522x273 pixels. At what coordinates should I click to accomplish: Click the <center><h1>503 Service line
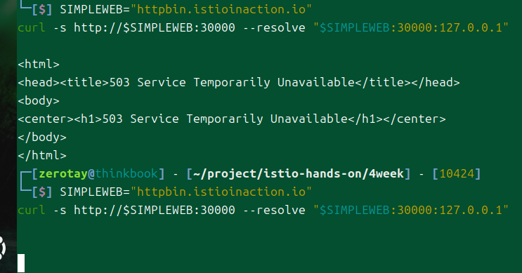232,119
